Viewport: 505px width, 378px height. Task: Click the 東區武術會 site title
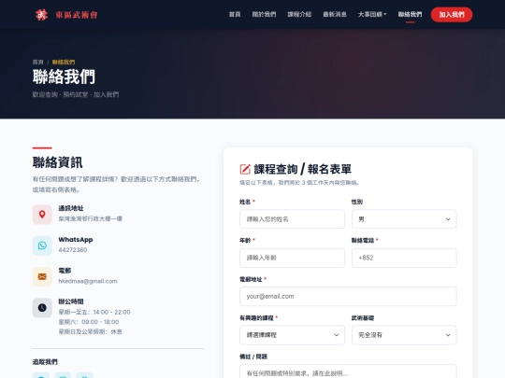(x=77, y=15)
